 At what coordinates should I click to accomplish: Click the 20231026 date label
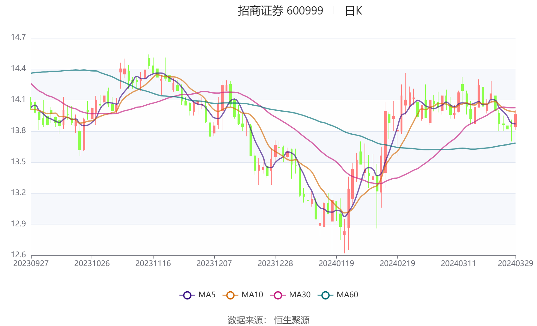pyautogui.click(x=92, y=264)
